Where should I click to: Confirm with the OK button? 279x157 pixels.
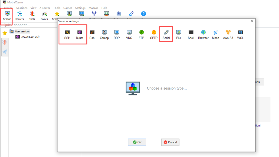(137, 142)
